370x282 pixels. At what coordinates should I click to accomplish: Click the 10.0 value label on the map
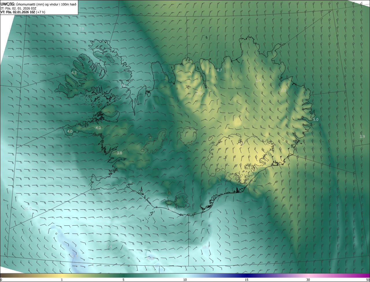(x=28, y=209)
